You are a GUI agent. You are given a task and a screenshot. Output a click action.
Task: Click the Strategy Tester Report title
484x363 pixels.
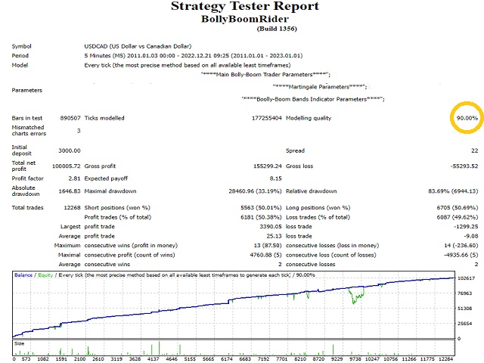click(245, 6)
